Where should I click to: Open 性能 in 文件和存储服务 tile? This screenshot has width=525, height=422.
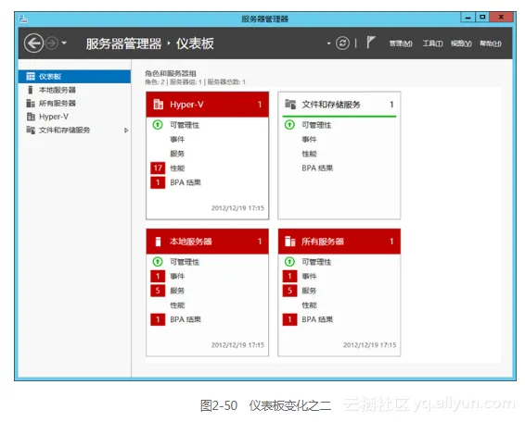(x=309, y=154)
